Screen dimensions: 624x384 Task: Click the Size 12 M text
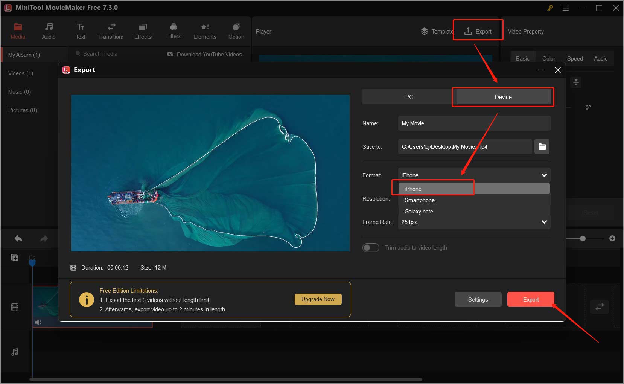coord(153,268)
